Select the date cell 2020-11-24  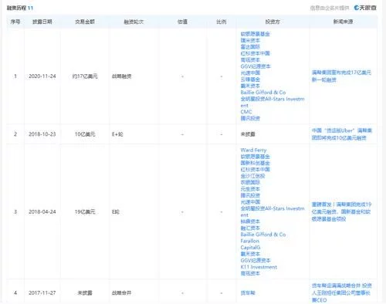coord(42,76)
